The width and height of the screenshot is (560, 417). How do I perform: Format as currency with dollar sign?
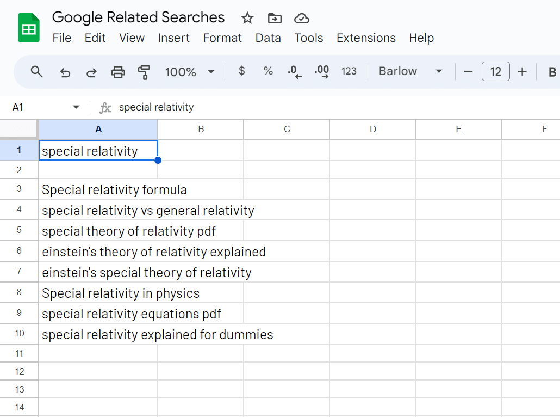(x=242, y=71)
